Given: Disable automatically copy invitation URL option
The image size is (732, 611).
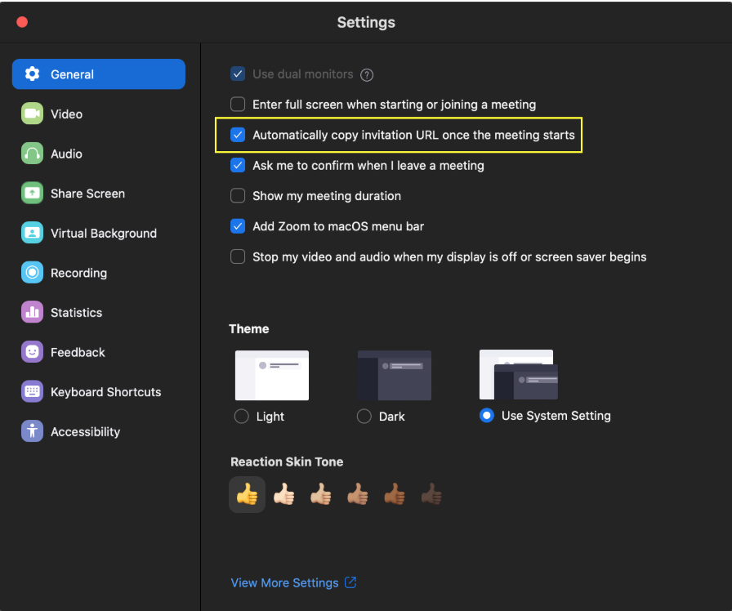Looking at the screenshot, I should pyautogui.click(x=238, y=135).
